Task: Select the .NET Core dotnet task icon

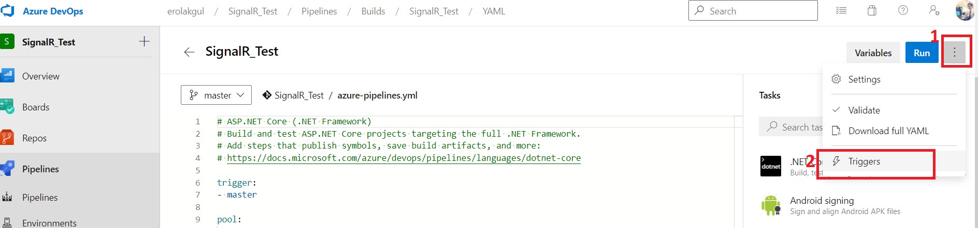Action: [770, 166]
